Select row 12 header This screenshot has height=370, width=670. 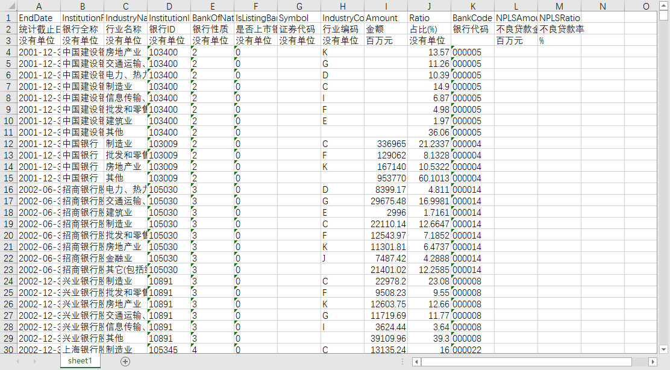pos(8,144)
